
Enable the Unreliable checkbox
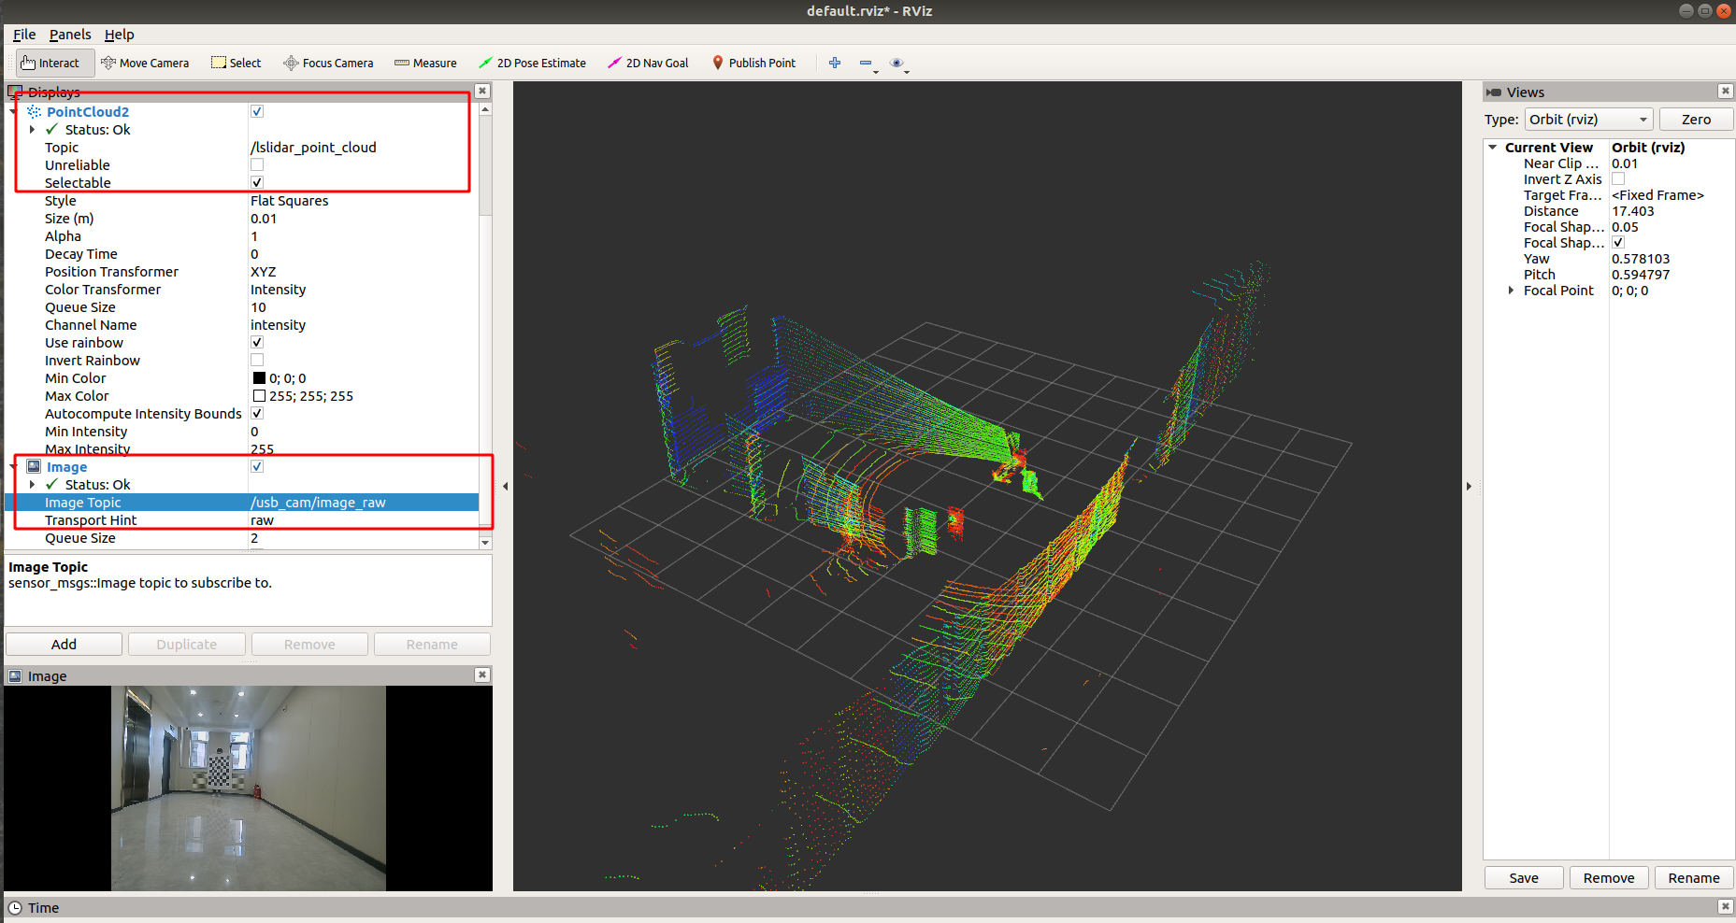pyautogui.click(x=257, y=164)
